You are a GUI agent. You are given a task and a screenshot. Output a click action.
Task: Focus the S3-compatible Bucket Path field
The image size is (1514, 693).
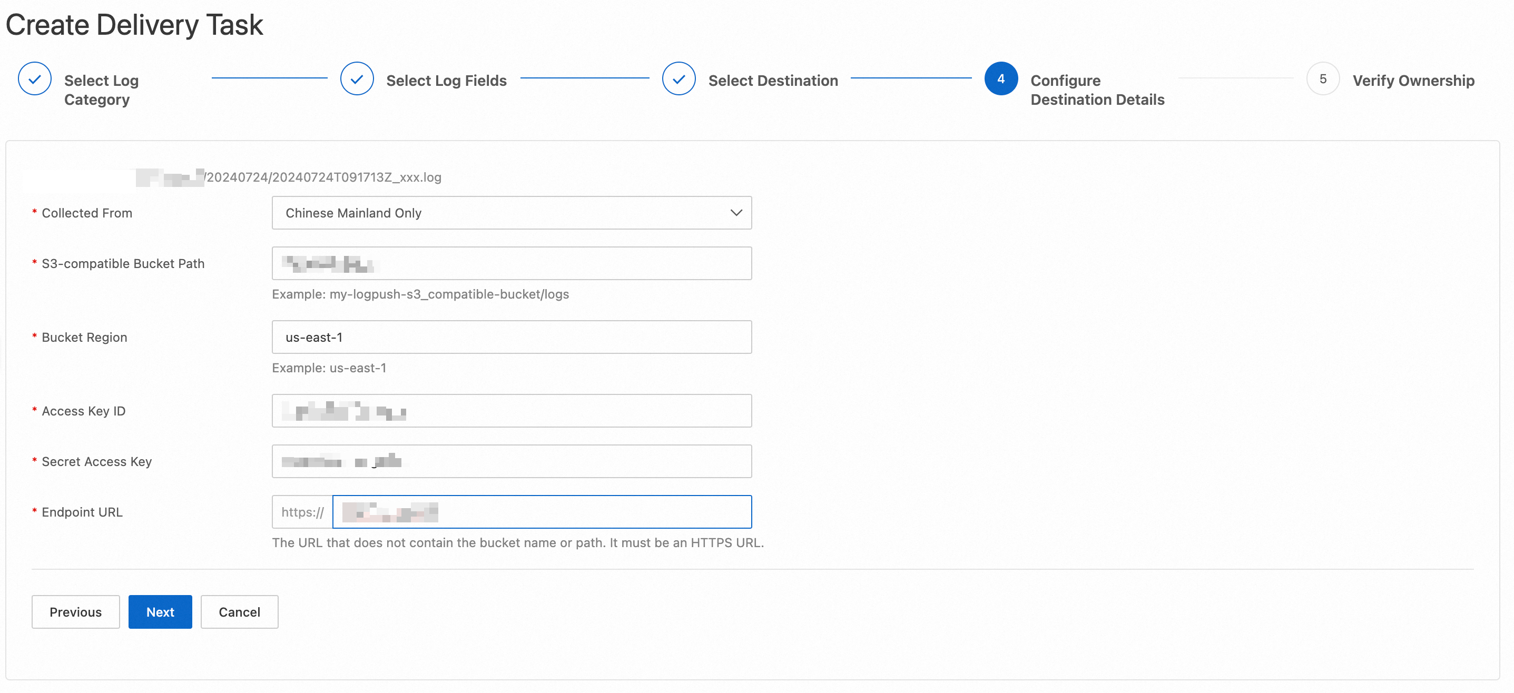(x=512, y=263)
